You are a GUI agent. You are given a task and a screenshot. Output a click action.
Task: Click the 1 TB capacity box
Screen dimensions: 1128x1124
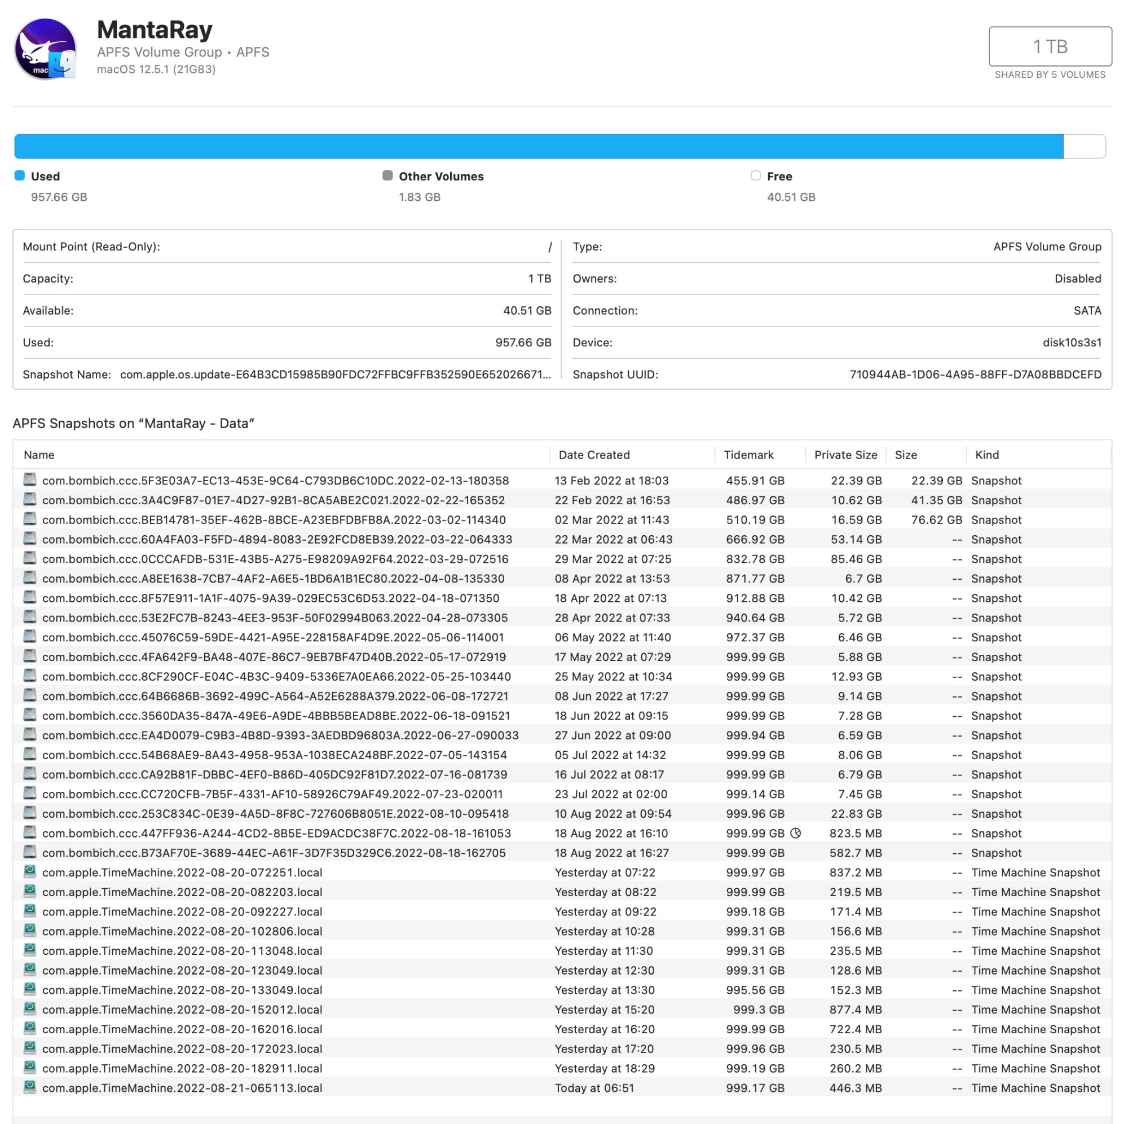point(1050,46)
